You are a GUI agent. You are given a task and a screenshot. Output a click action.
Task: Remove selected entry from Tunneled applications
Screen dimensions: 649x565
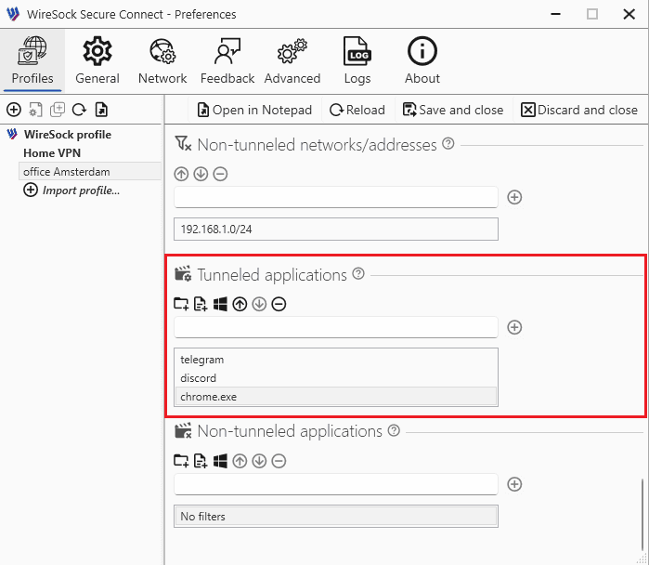(x=279, y=304)
